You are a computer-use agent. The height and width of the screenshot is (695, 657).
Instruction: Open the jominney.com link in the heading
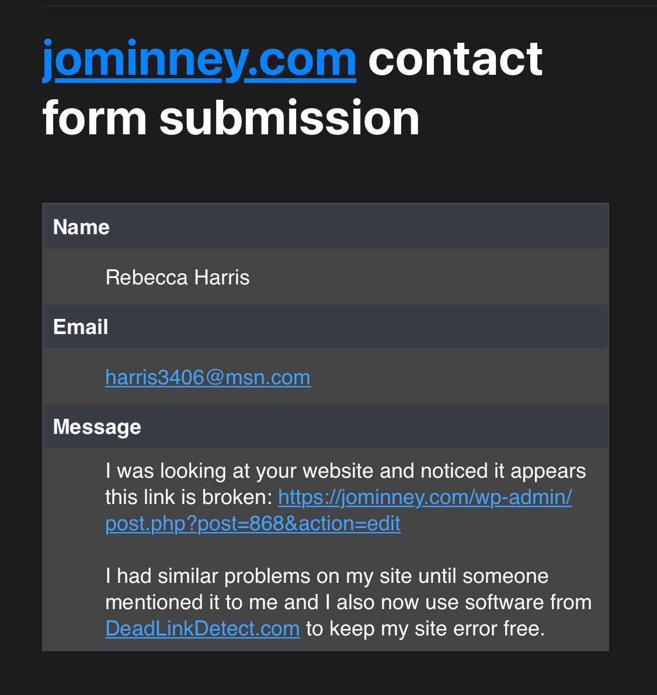[x=199, y=60]
